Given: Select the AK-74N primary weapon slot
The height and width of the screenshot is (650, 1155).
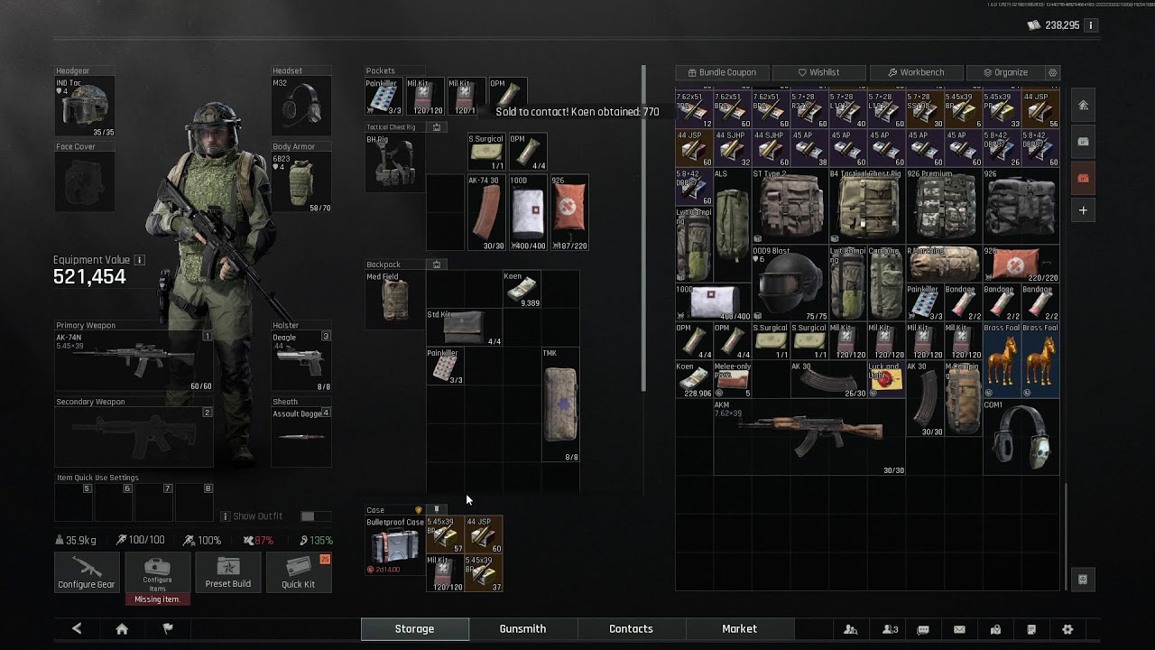Looking at the screenshot, I should point(134,362).
